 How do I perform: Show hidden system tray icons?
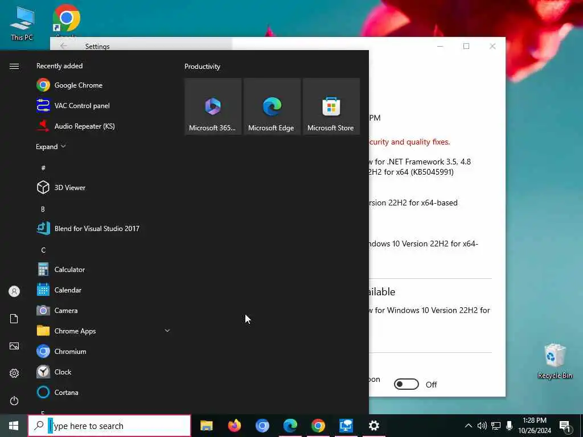(469, 426)
